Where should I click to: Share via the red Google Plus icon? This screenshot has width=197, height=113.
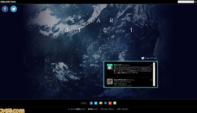[x=110, y=103]
